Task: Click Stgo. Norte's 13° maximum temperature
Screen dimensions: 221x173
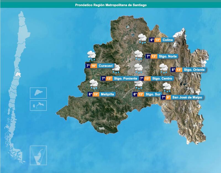Action: [x=154, y=57]
